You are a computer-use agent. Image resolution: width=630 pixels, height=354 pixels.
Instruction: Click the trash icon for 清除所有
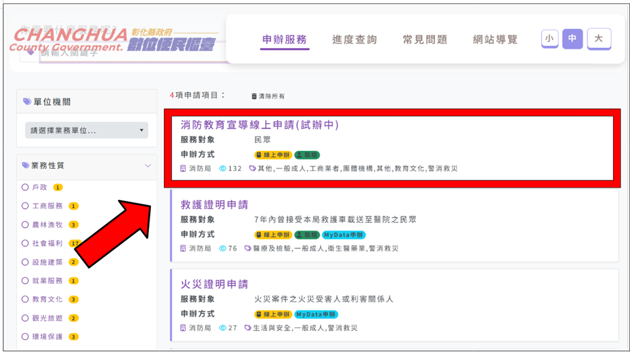click(x=255, y=96)
